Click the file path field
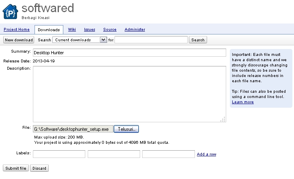This screenshot has height=179, width=294. pos(73,129)
